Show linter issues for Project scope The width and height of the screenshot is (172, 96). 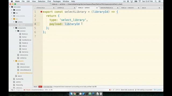coord(19,90)
